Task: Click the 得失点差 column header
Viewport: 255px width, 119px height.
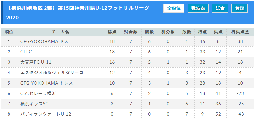Action: pyautogui.click(x=240, y=32)
